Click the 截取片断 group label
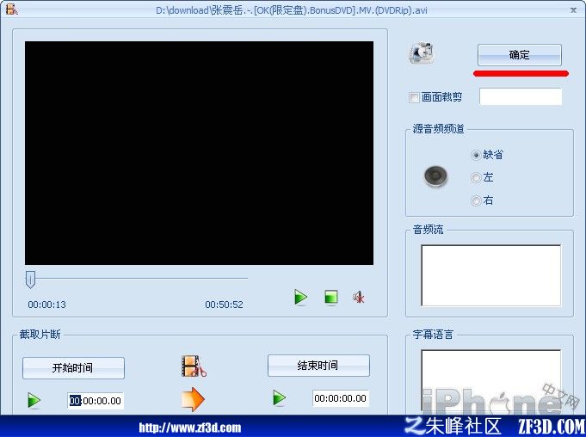Image resolution: width=586 pixels, height=437 pixels. pyautogui.click(x=40, y=335)
